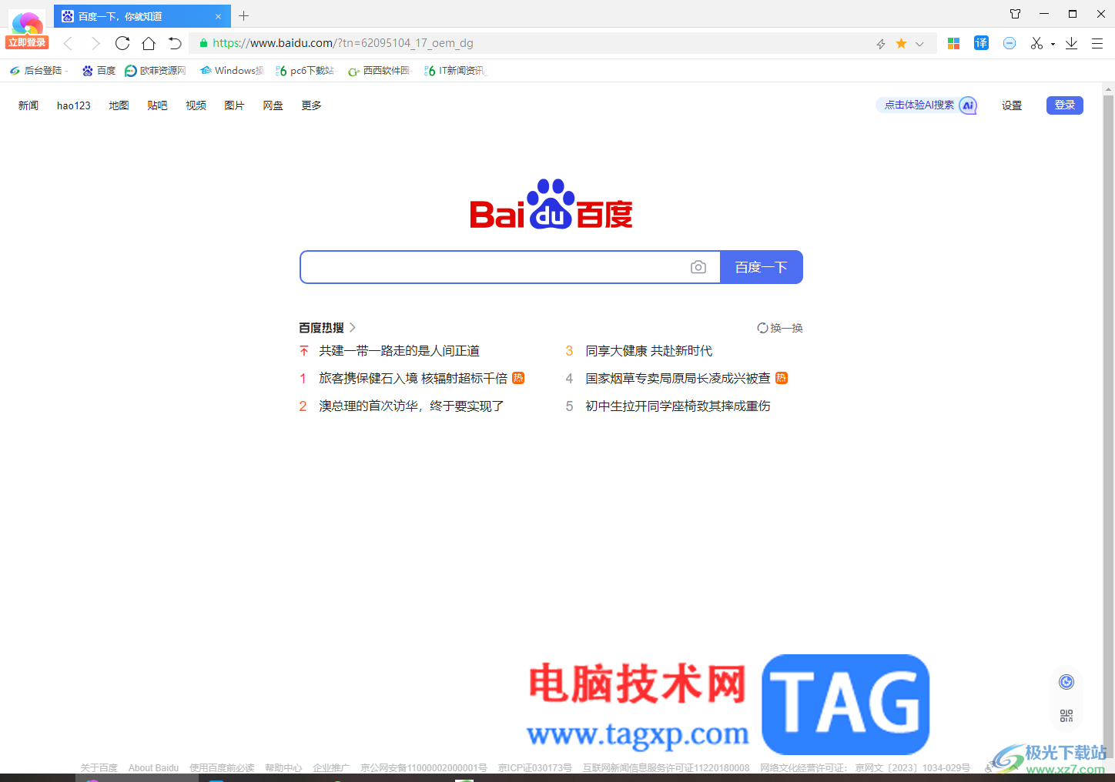Click the blue ad-block shield icon
The image size is (1115, 782).
[1010, 43]
